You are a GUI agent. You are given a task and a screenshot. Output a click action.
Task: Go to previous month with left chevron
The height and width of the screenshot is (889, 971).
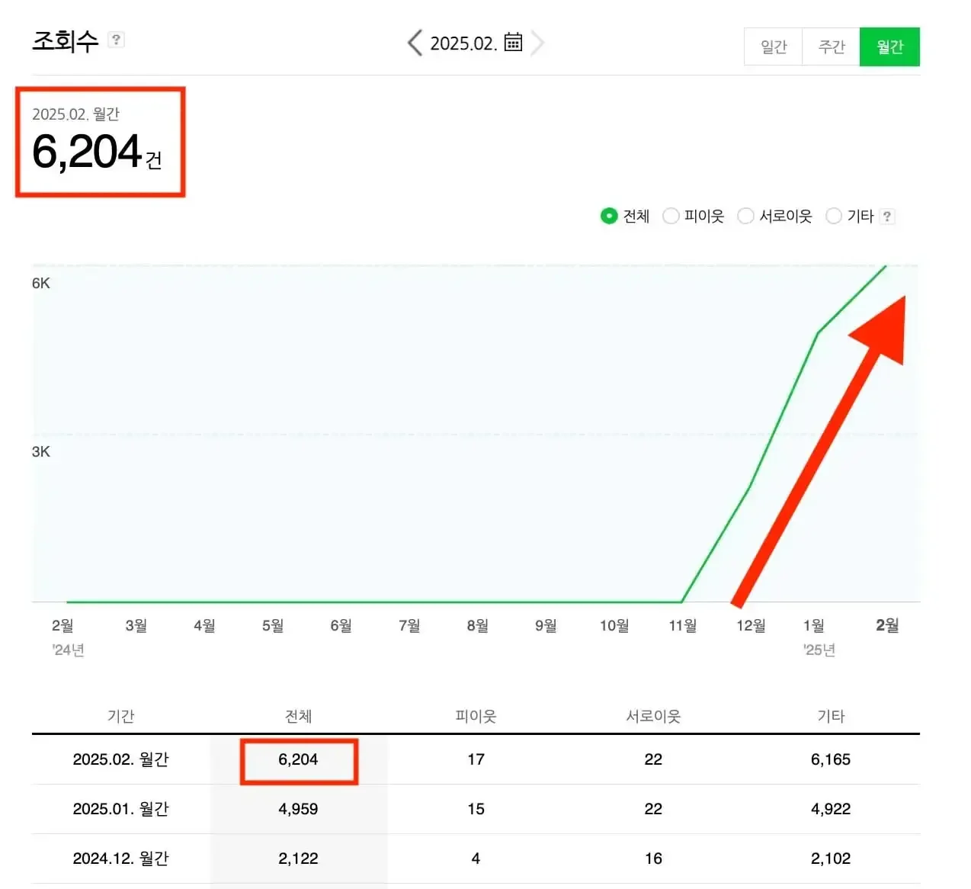[415, 43]
